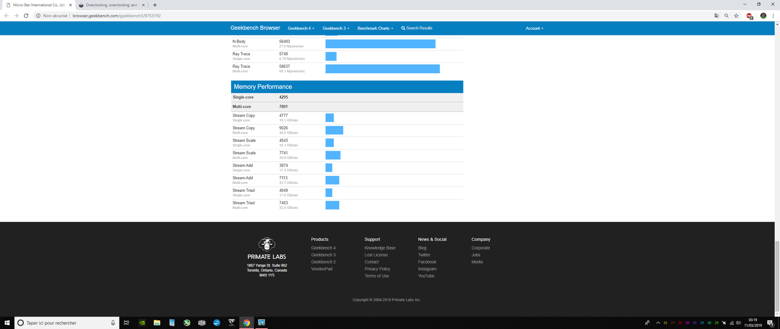Screen dimensions: 780x329
Task: Open VoodooPad product link
Action: [322, 269]
